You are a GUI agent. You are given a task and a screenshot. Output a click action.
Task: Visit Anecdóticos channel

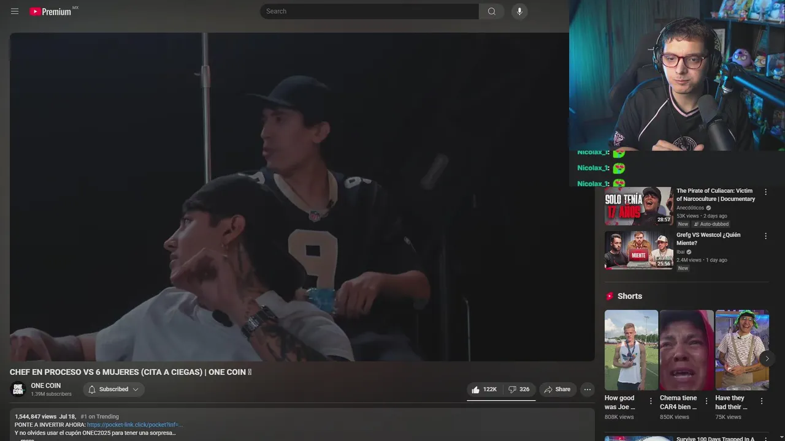coord(690,208)
